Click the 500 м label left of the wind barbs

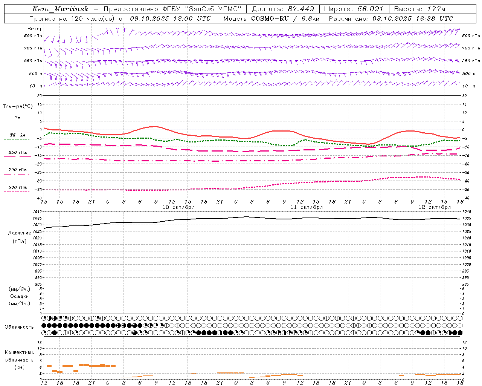click(36, 74)
